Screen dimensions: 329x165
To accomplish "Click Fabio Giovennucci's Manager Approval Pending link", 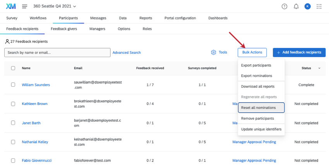I will click(x=254, y=161).
